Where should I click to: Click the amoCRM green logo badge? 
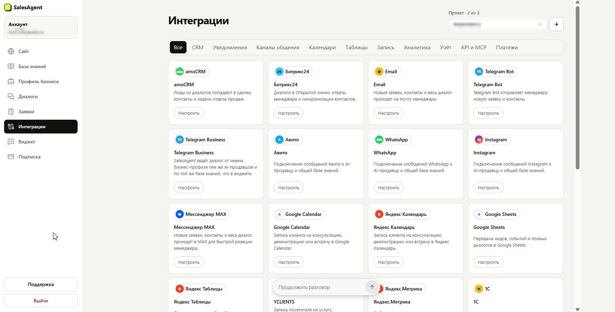(180, 72)
